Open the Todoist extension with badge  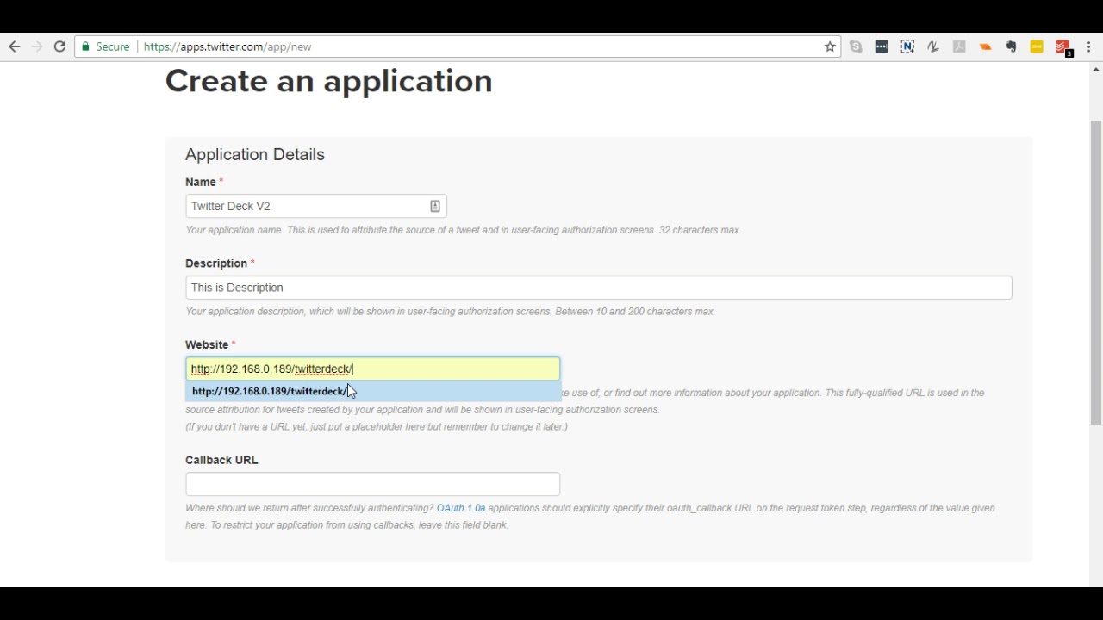1063,48
